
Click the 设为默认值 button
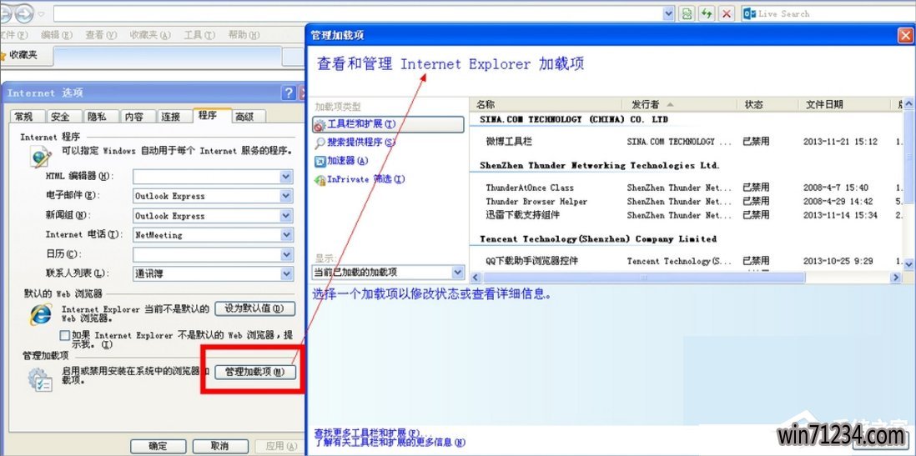point(254,308)
